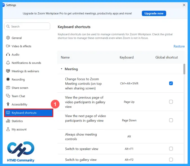Click Upgrade now button
Viewport: 190px width, 166px height.
click(x=154, y=13)
